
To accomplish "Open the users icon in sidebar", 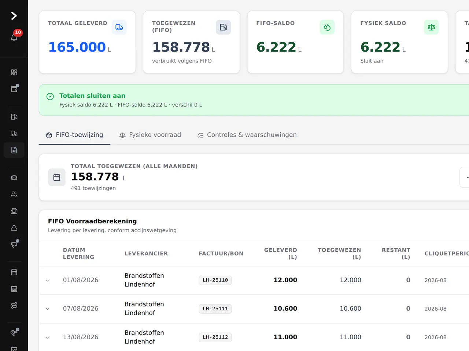I will click(x=14, y=195).
